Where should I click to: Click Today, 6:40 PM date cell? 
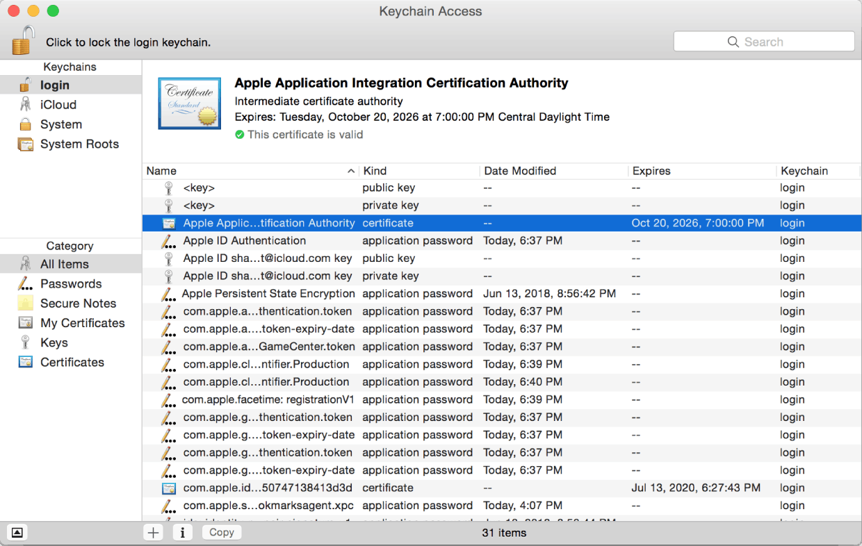tap(523, 381)
